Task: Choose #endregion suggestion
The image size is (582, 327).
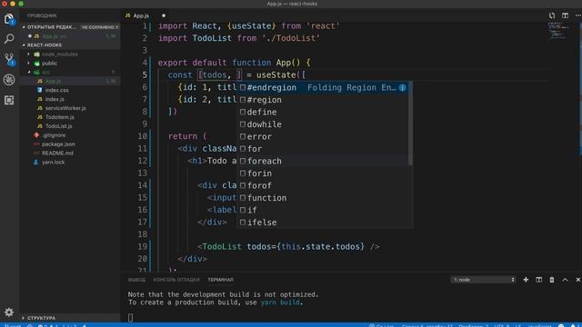Action: (322, 88)
